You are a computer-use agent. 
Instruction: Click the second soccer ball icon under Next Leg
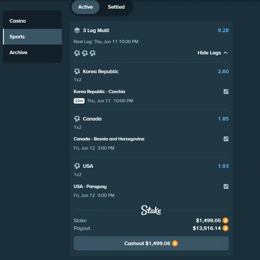[85, 53]
